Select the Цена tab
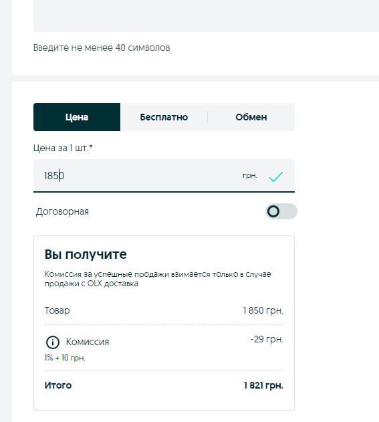379x422 pixels. (77, 117)
